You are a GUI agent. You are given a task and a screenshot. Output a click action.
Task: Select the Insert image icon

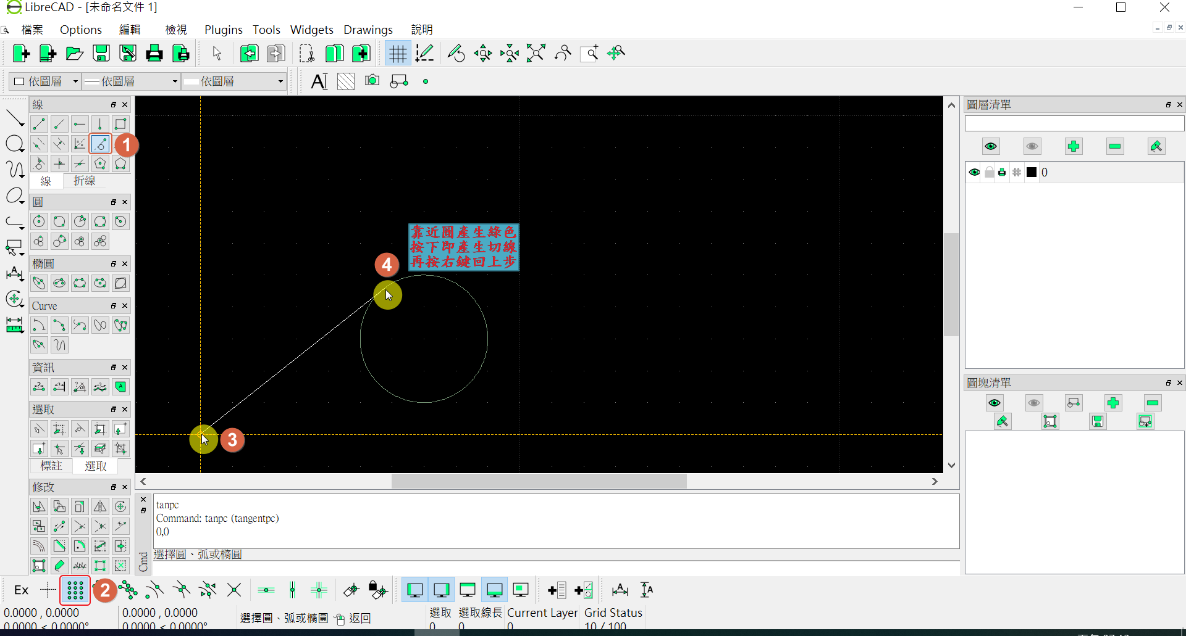tap(372, 81)
